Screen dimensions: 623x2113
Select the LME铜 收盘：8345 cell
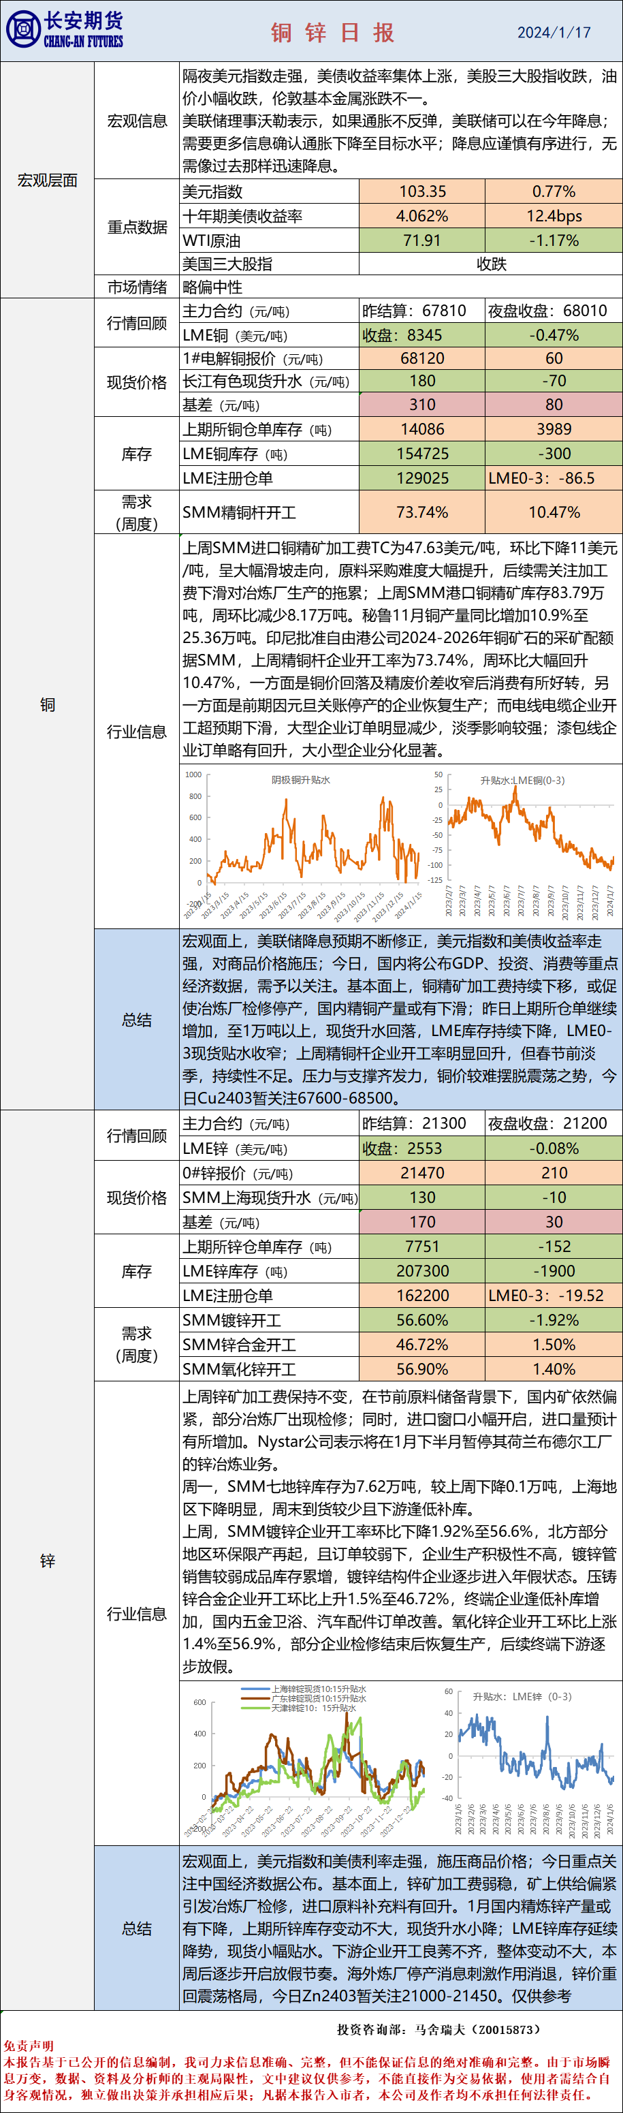pos(422,336)
